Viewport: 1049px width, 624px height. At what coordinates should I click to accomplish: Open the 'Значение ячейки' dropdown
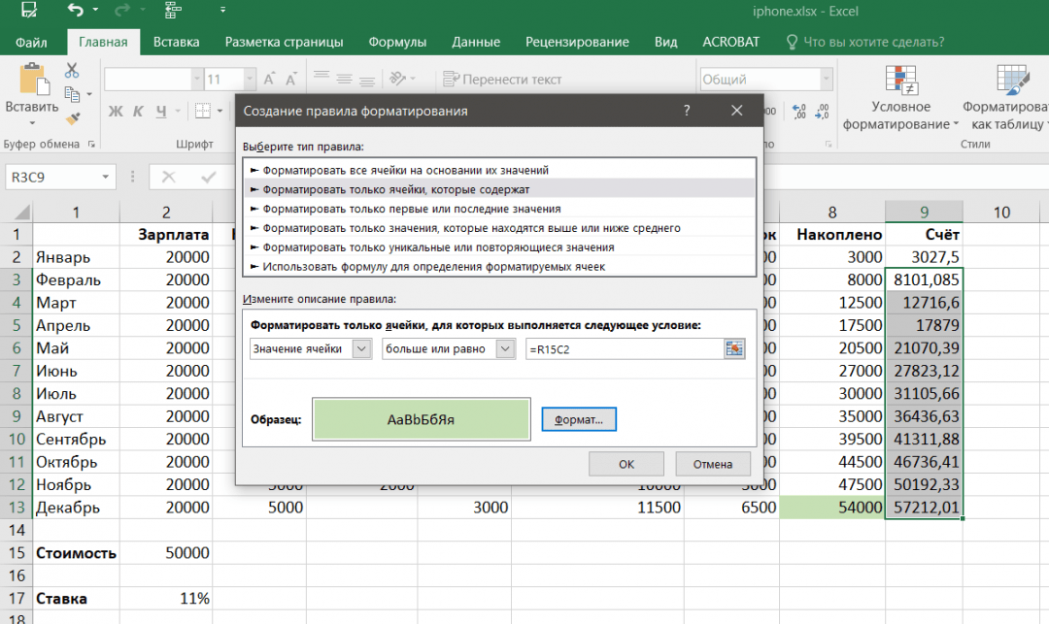(x=361, y=349)
